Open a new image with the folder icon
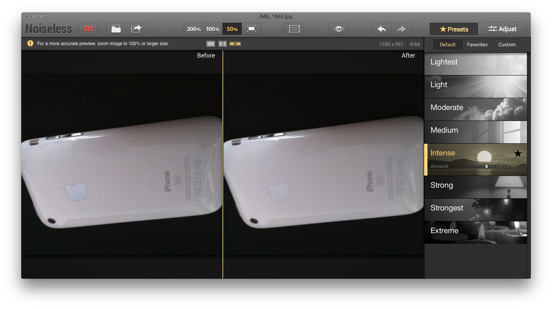This screenshot has height=309, width=552. (x=116, y=28)
